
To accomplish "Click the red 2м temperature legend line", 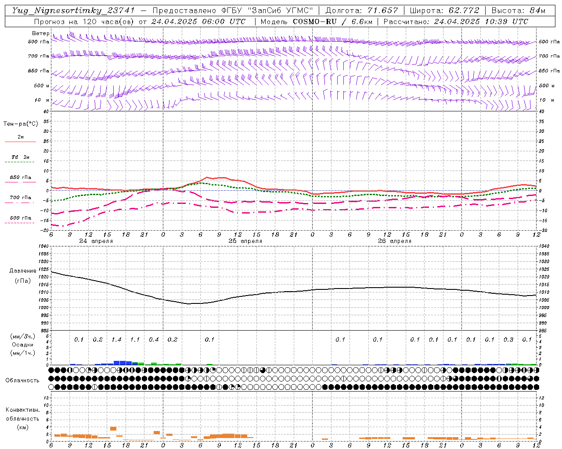I will click(20, 142).
